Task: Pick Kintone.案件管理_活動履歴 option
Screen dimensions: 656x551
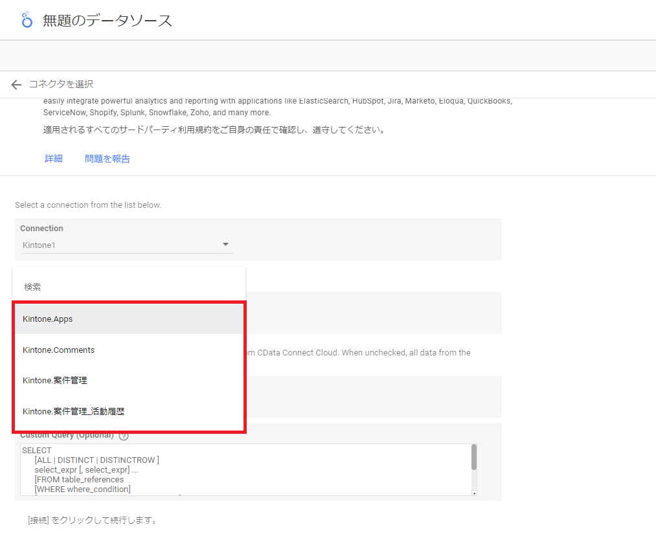Action: [x=129, y=411]
